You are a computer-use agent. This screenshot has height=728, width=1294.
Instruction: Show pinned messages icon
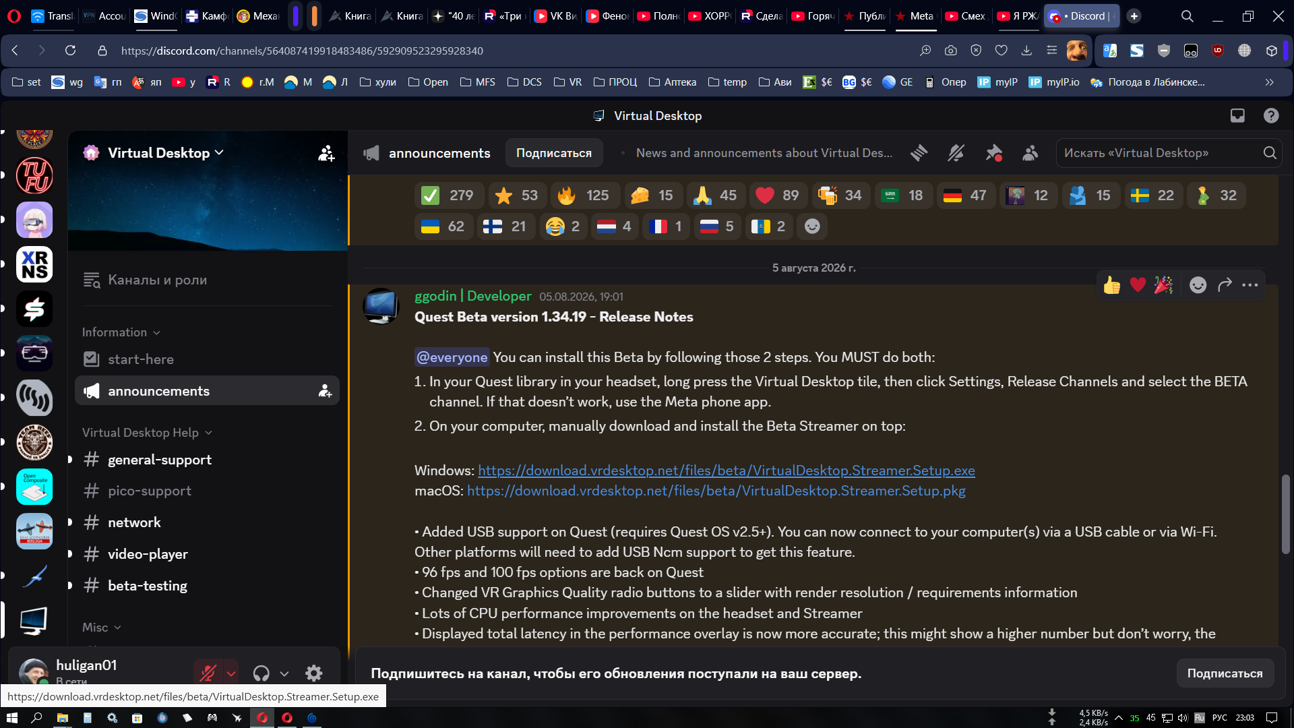(993, 153)
